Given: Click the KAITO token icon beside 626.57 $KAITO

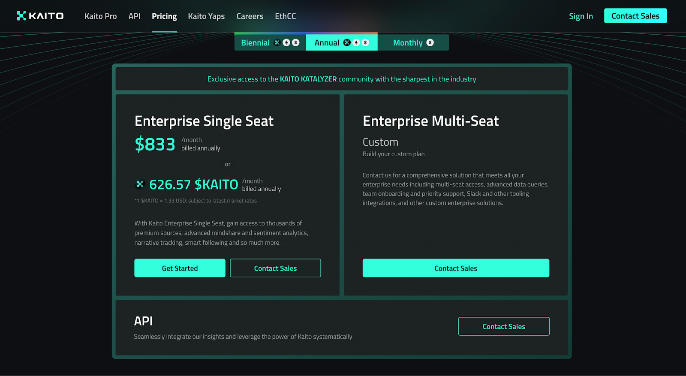Looking at the screenshot, I should pos(140,184).
